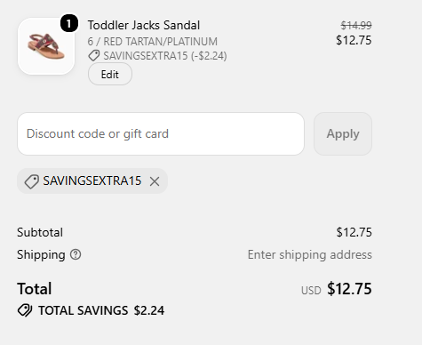Image resolution: width=422 pixels, height=345 pixels.
Task: Click the Edit button under sandal item
Action: pos(110,74)
